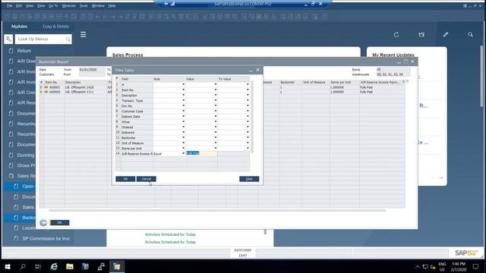Click Clear in the Filter Table dialog

[x=249, y=179]
